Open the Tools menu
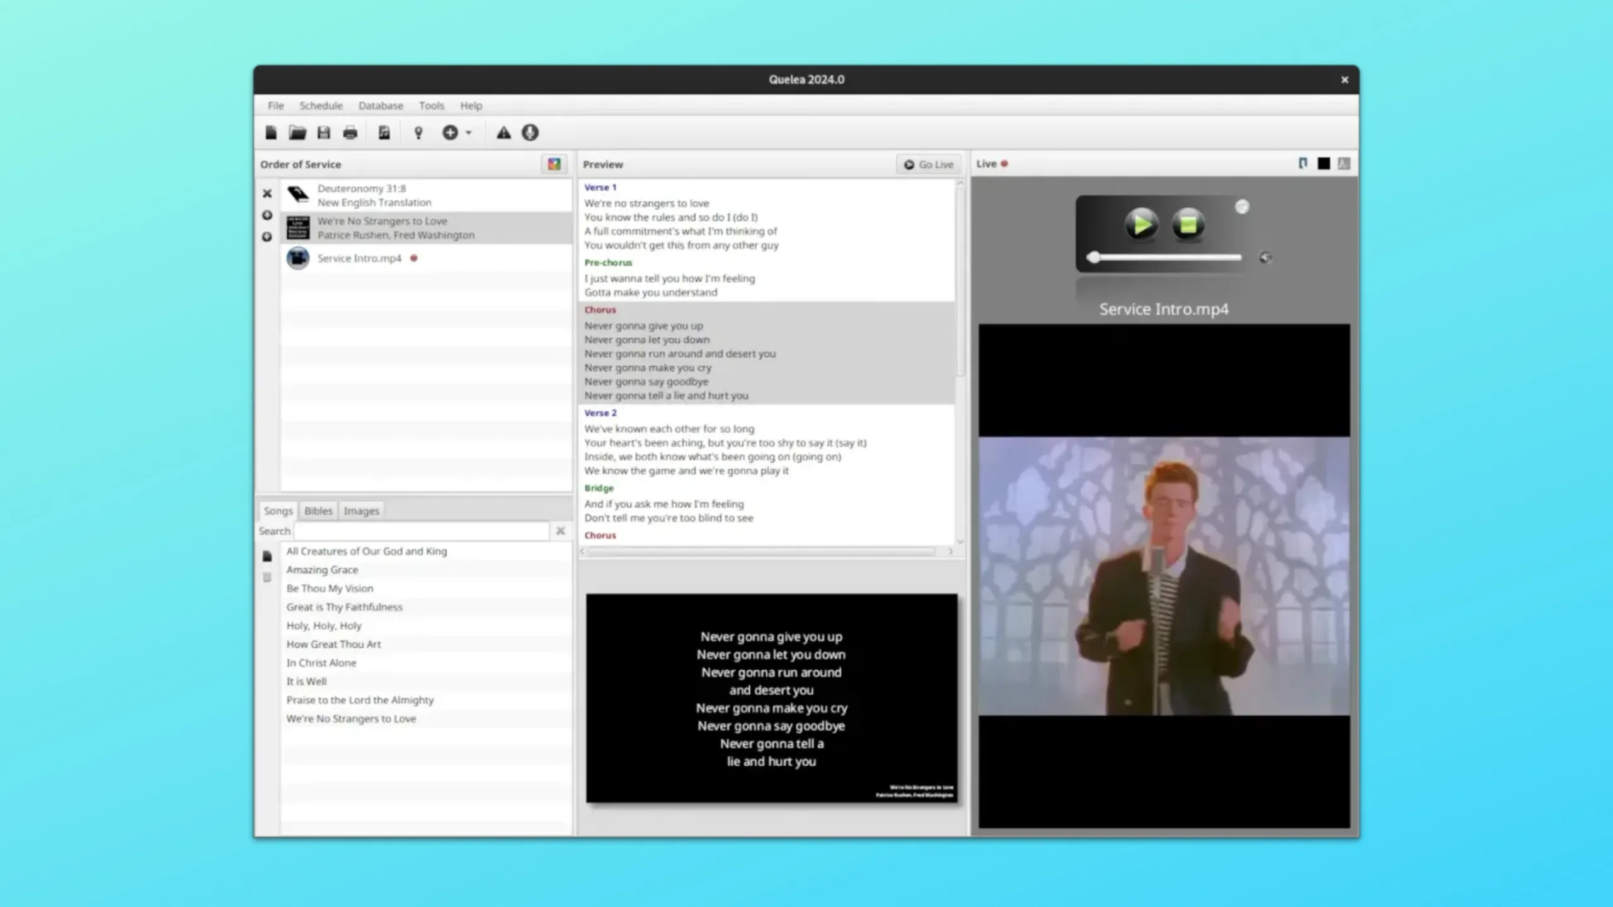 point(432,106)
